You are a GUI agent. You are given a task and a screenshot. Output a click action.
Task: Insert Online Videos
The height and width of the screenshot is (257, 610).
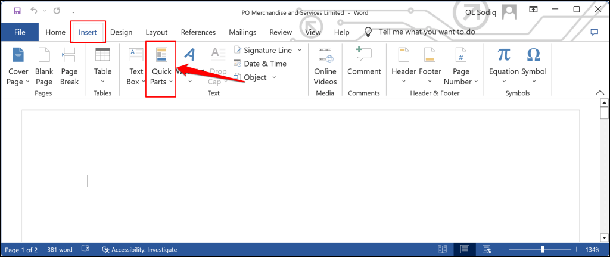point(325,66)
